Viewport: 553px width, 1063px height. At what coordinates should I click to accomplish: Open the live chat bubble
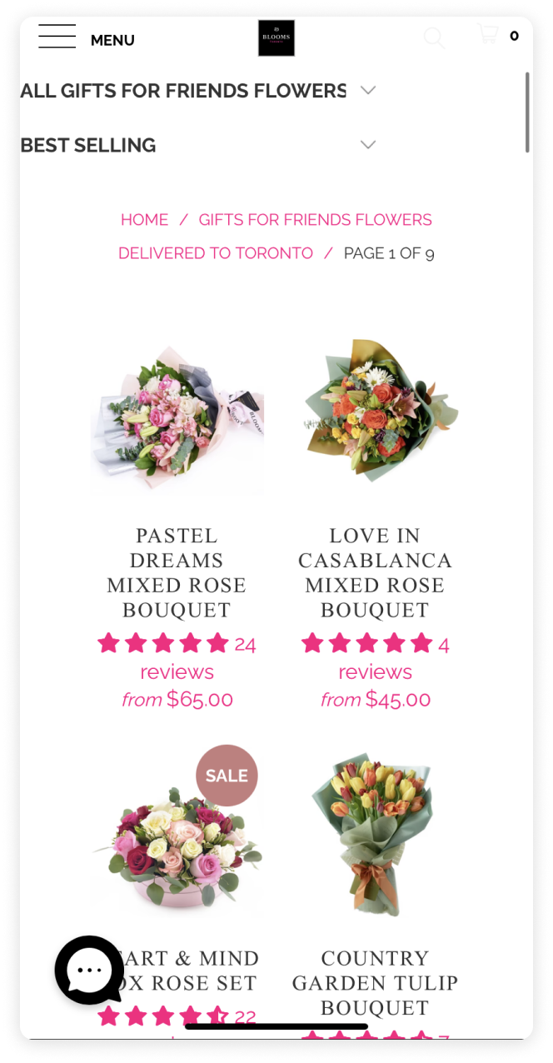(89, 970)
